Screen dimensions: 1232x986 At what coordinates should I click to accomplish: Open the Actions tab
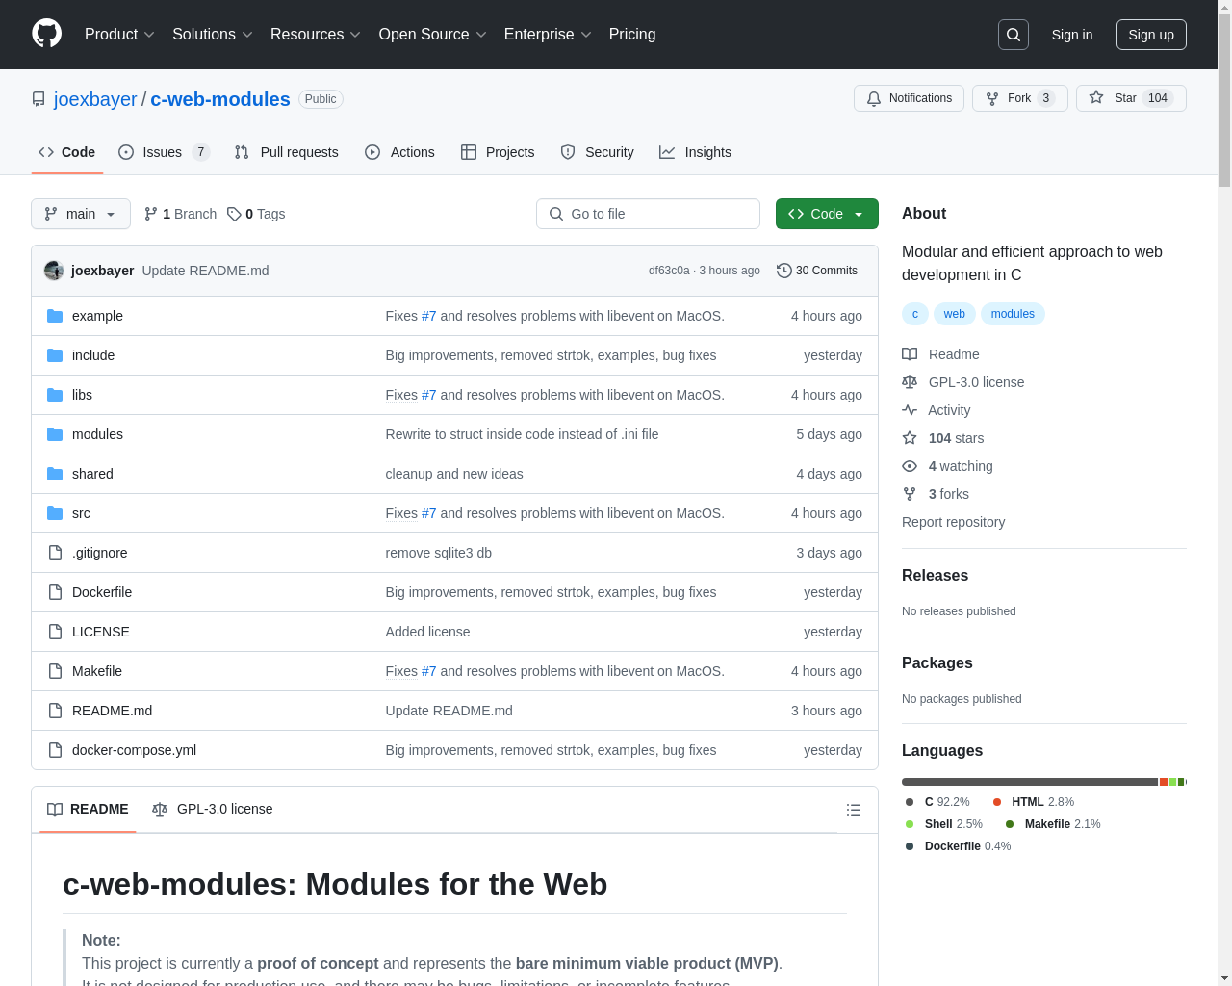pos(399,152)
